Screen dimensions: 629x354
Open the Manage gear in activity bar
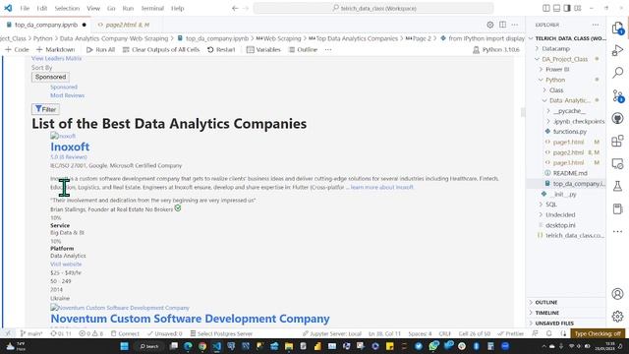pos(618,317)
